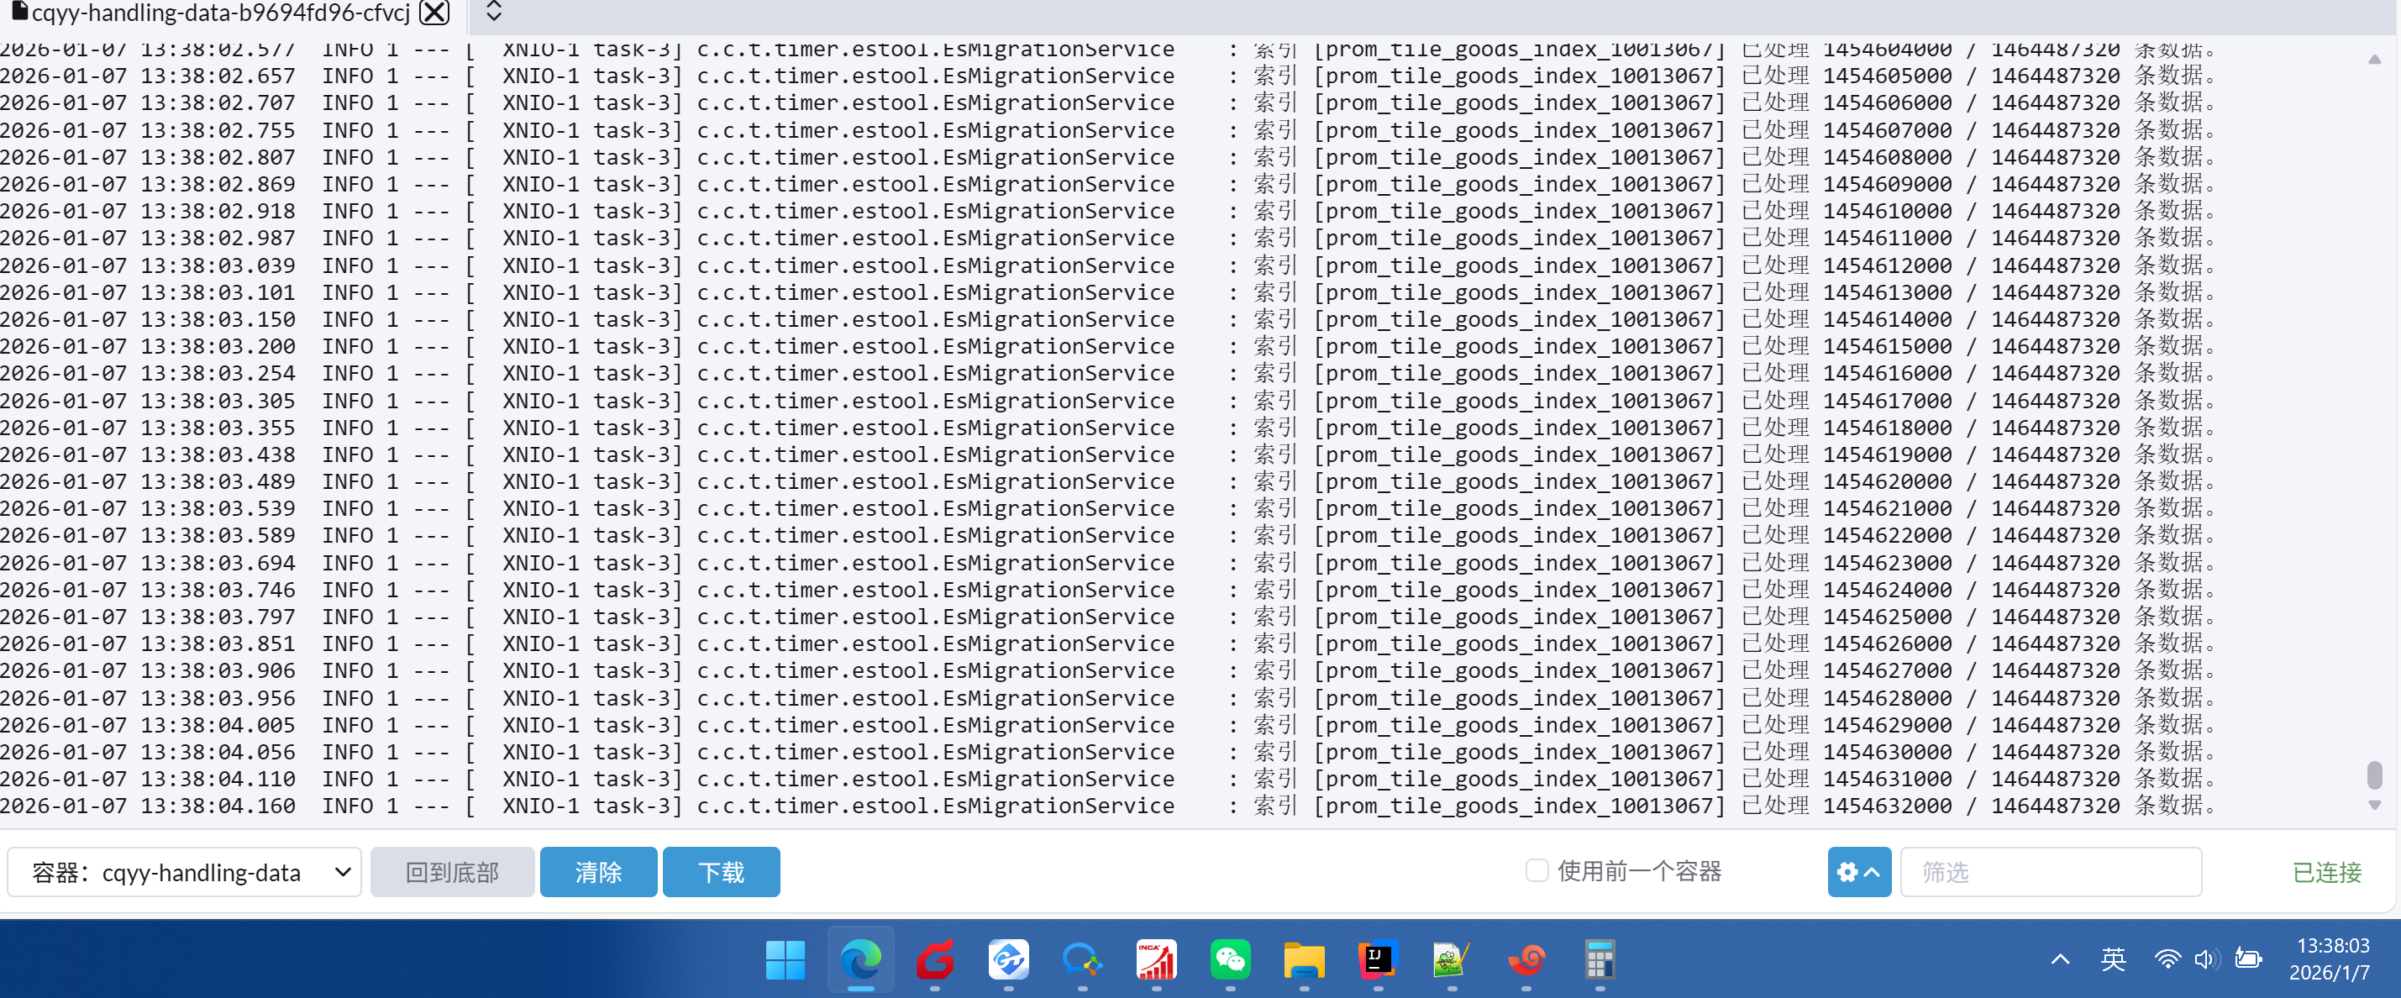Click the 筛选 filter input field
Image resolution: width=2401 pixels, height=998 pixels.
pos(2050,872)
